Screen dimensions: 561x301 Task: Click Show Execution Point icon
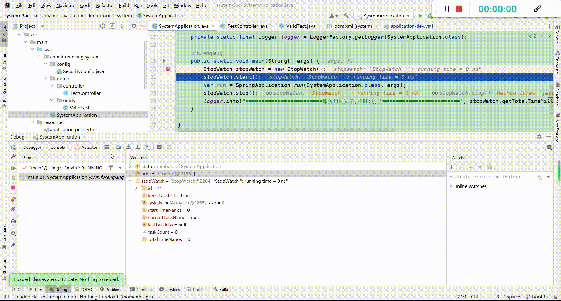pos(107,147)
